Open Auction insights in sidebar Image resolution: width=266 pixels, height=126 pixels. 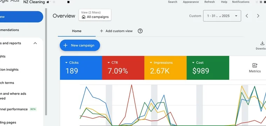click(9, 70)
